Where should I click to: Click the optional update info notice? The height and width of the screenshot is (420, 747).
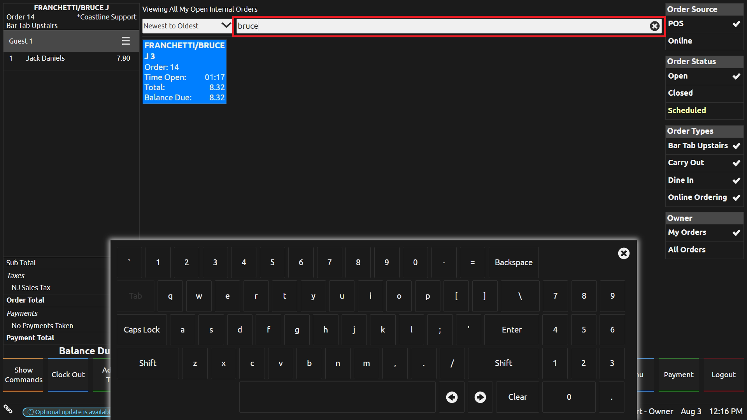click(67, 412)
